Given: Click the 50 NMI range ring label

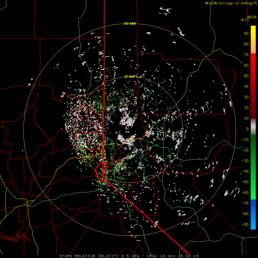Looking at the screenshot, I should pyautogui.click(x=130, y=77).
